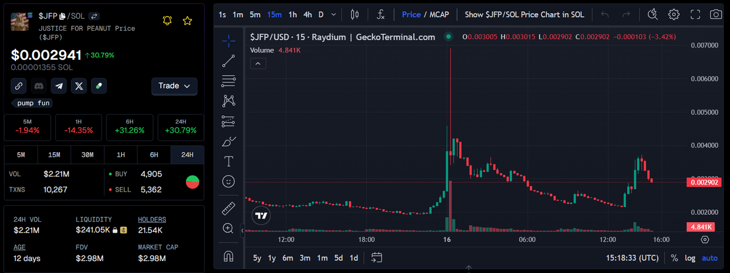Click the 1H -14.35% change box
This screenshot has width=730, height=273.
(x=79, y=127)
